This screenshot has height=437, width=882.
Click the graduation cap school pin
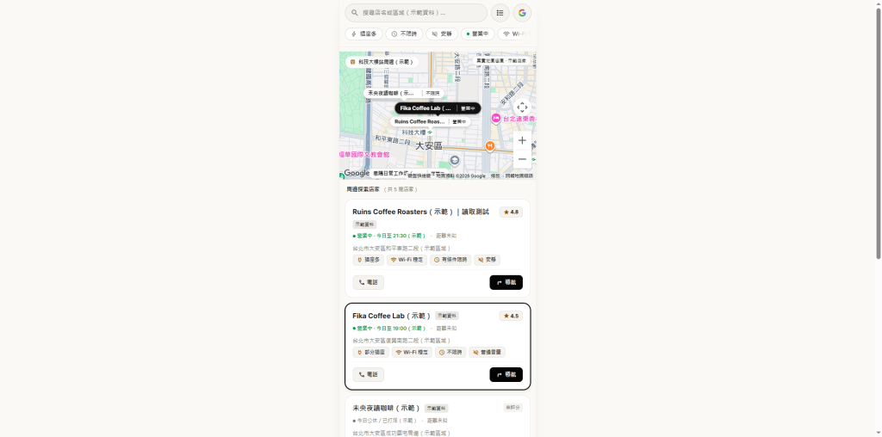coord(455,161)
